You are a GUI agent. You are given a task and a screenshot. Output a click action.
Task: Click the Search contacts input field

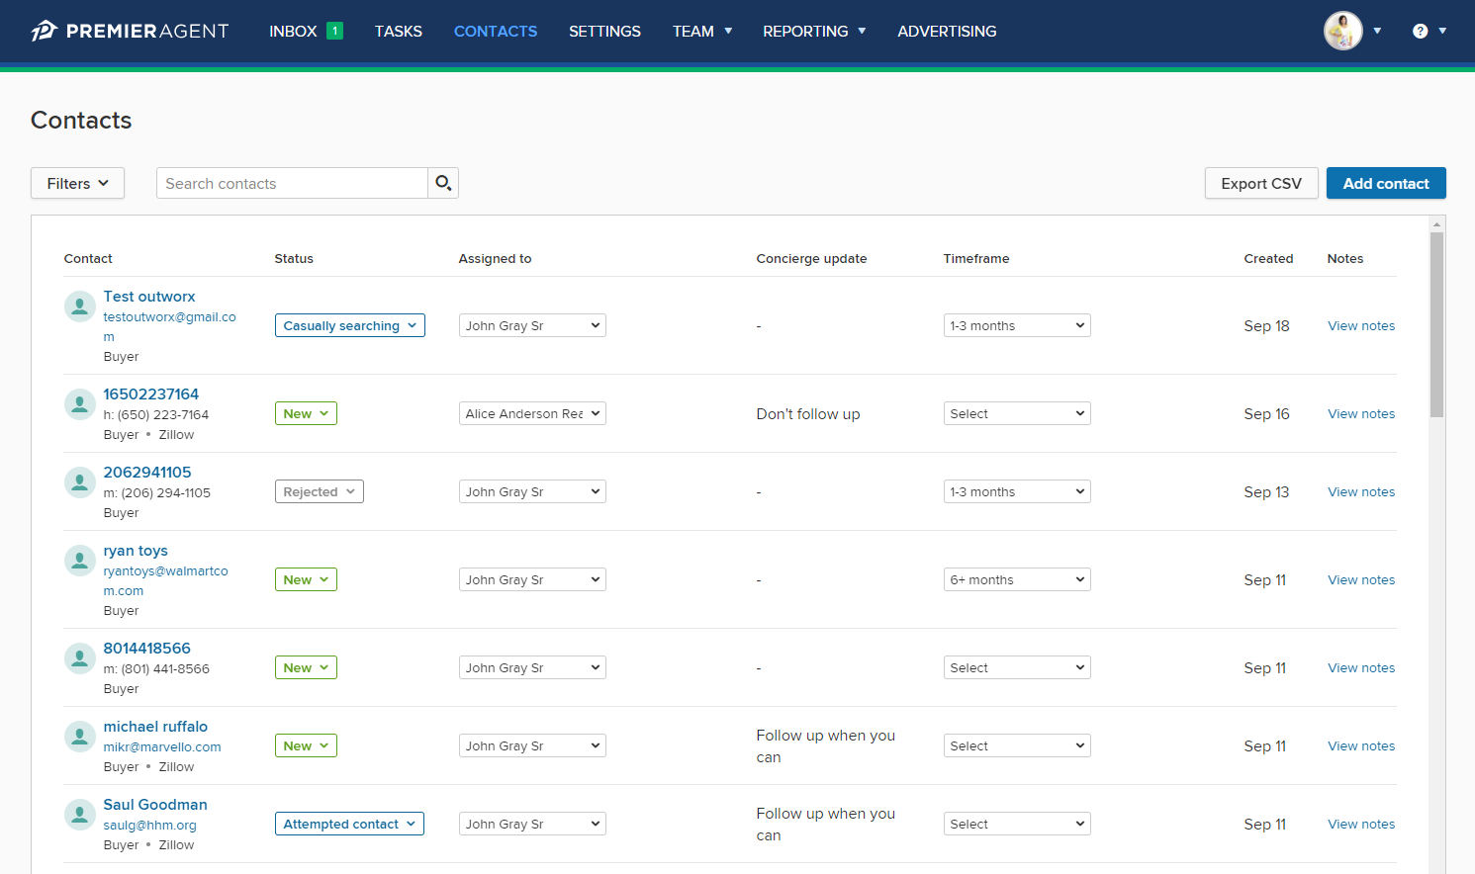[292, 183]
